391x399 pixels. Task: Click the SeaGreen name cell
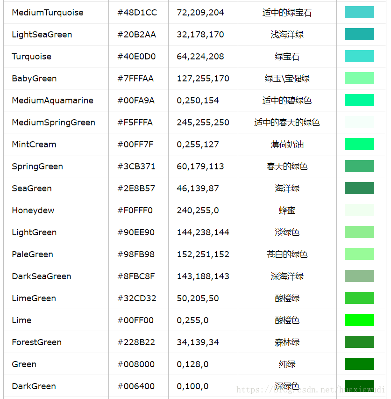click(56, 189)
